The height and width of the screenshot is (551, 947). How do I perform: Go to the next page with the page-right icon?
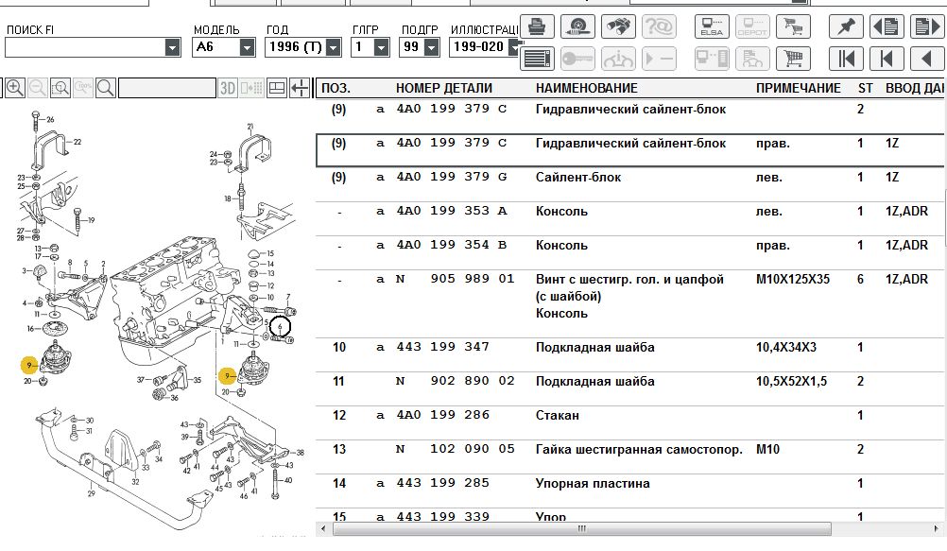(x=926, y=26)
